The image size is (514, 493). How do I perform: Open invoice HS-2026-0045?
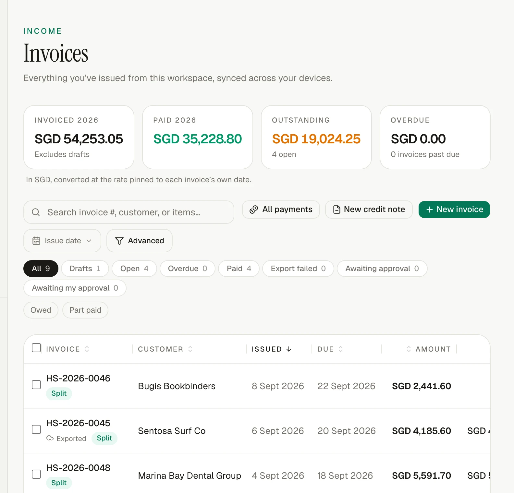point(78,423)
